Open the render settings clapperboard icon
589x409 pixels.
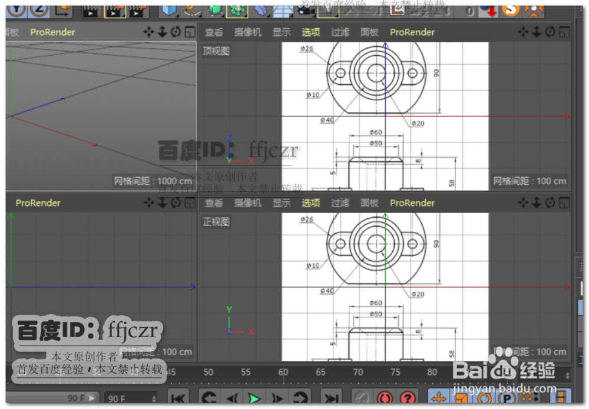(x=138, y=11)
